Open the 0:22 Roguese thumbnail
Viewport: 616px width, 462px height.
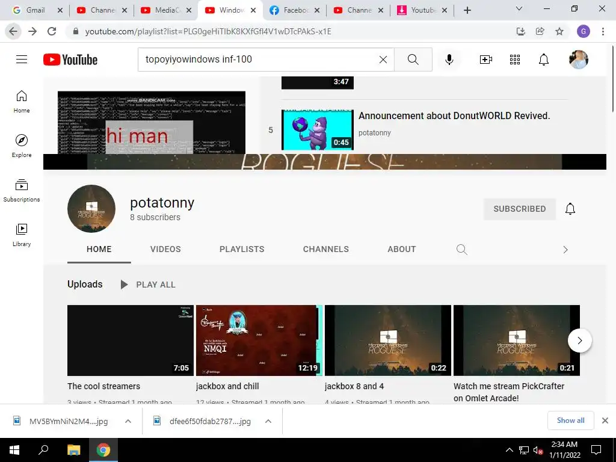click(388, 340)
